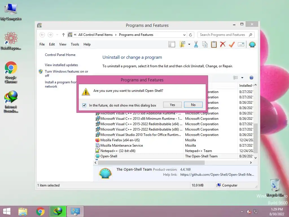Open the folder options icon dropdown arrow

189,44
